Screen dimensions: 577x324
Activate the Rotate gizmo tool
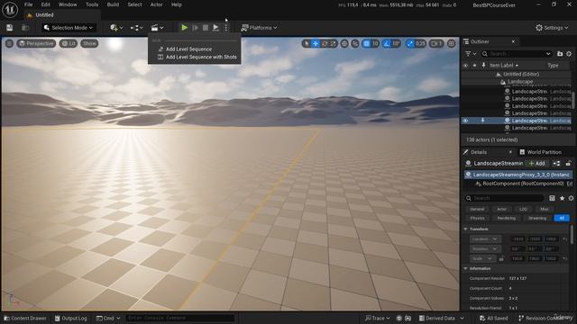tap(325, 44)
